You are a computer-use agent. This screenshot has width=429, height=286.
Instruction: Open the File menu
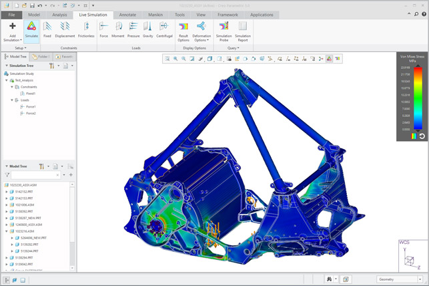pos(11,15)
